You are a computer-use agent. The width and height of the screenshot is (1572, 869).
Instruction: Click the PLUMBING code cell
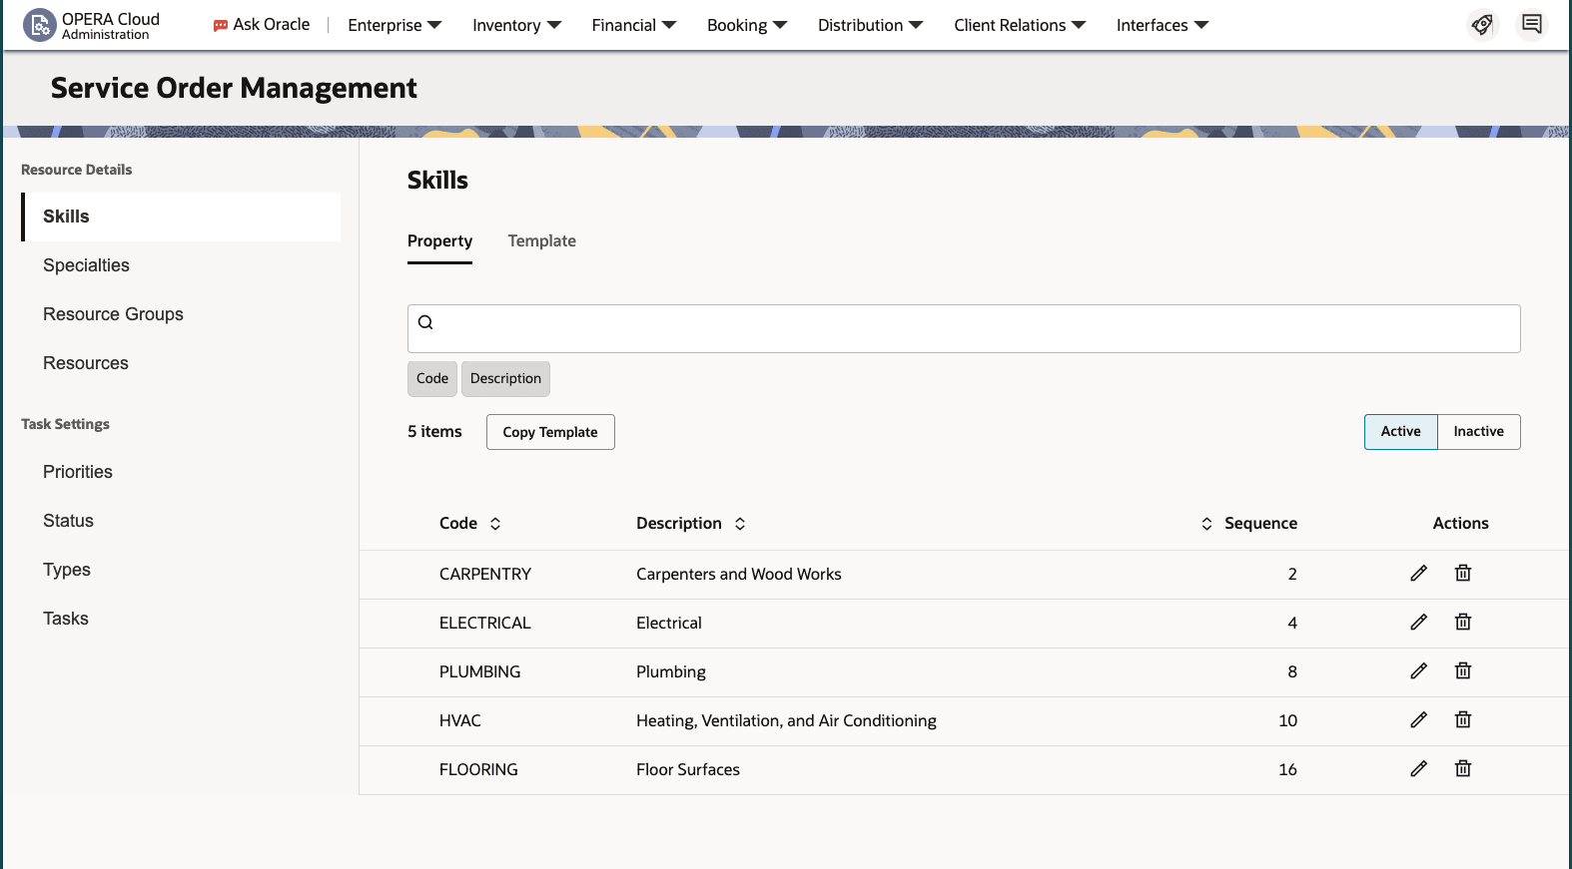(479, 671)
